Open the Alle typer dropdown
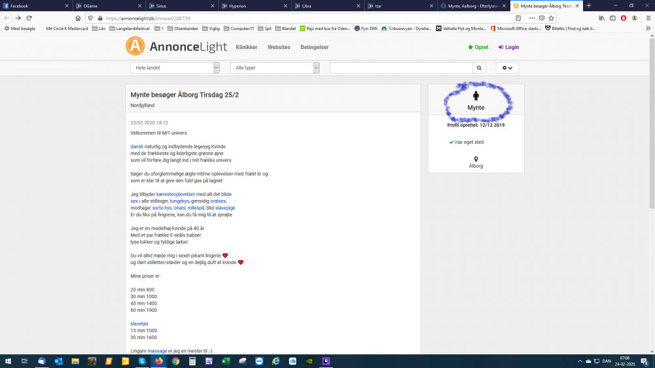655x368 pixels. click(274, 68)
